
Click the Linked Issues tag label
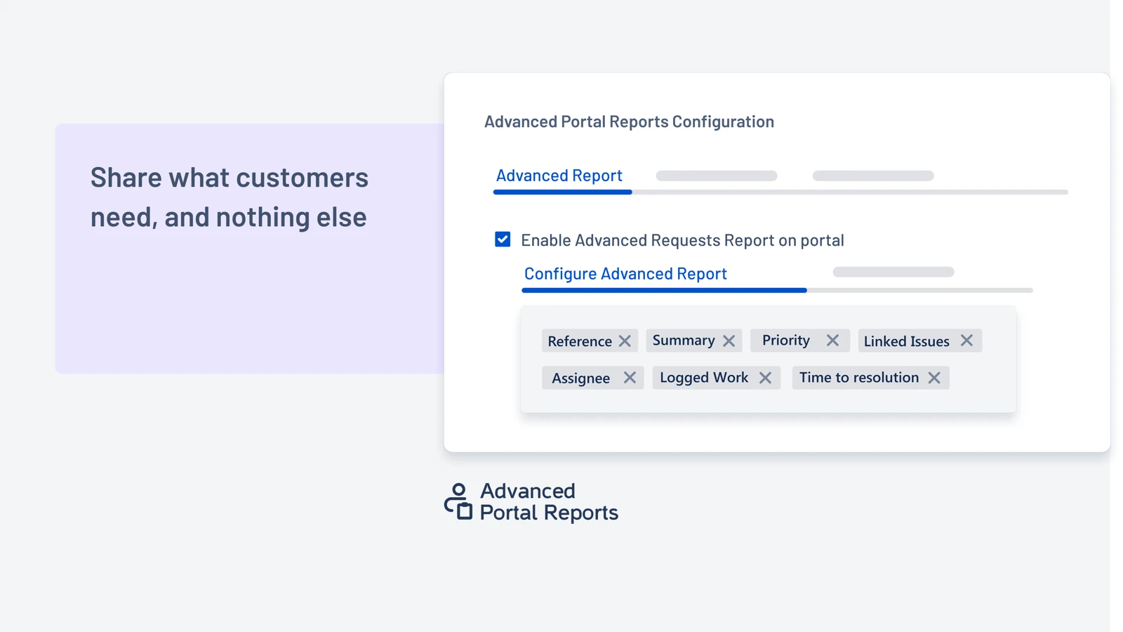[x=906, y=341]
